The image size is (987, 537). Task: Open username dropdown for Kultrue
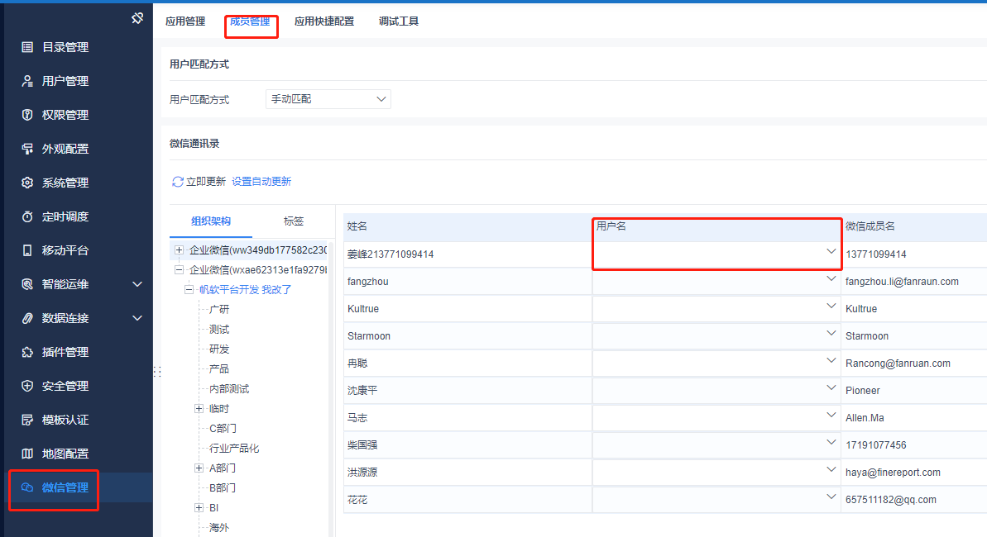tap(831, 307)
